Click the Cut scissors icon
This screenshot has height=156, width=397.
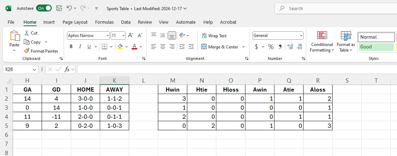click(27, 33)
